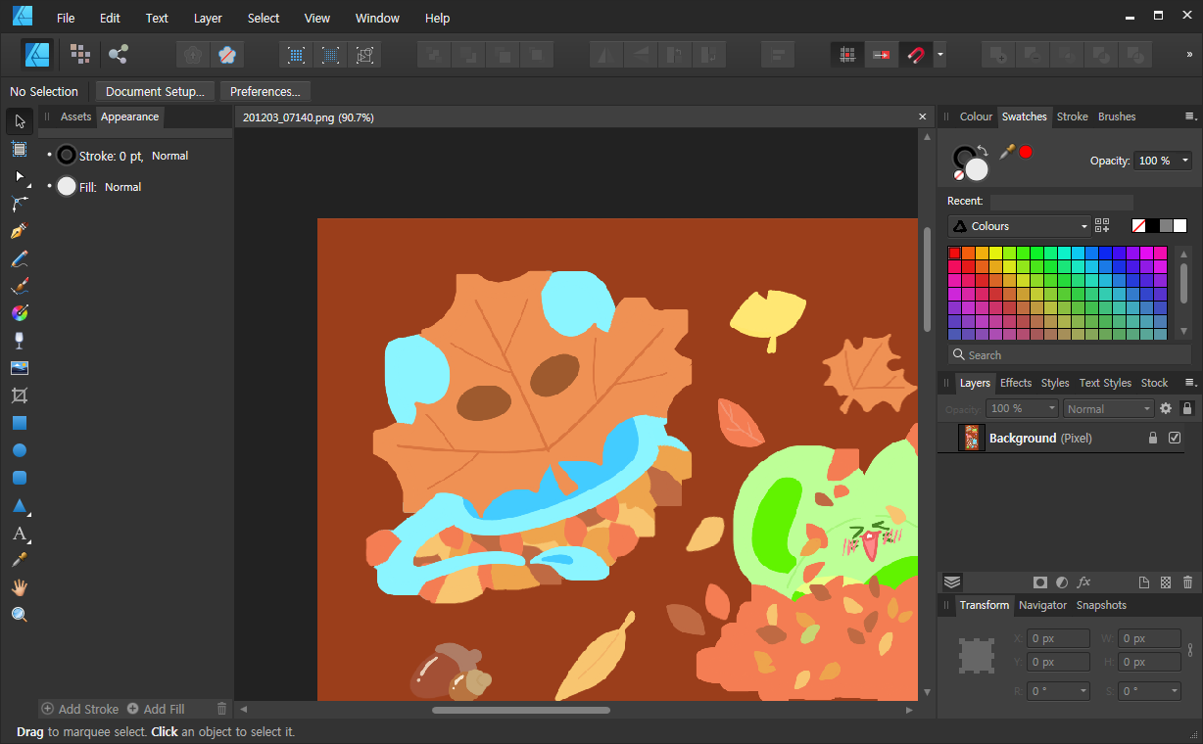Click the Add Layer page icon
Viewport: 1203px width, 744px height.
[1144, 581]
